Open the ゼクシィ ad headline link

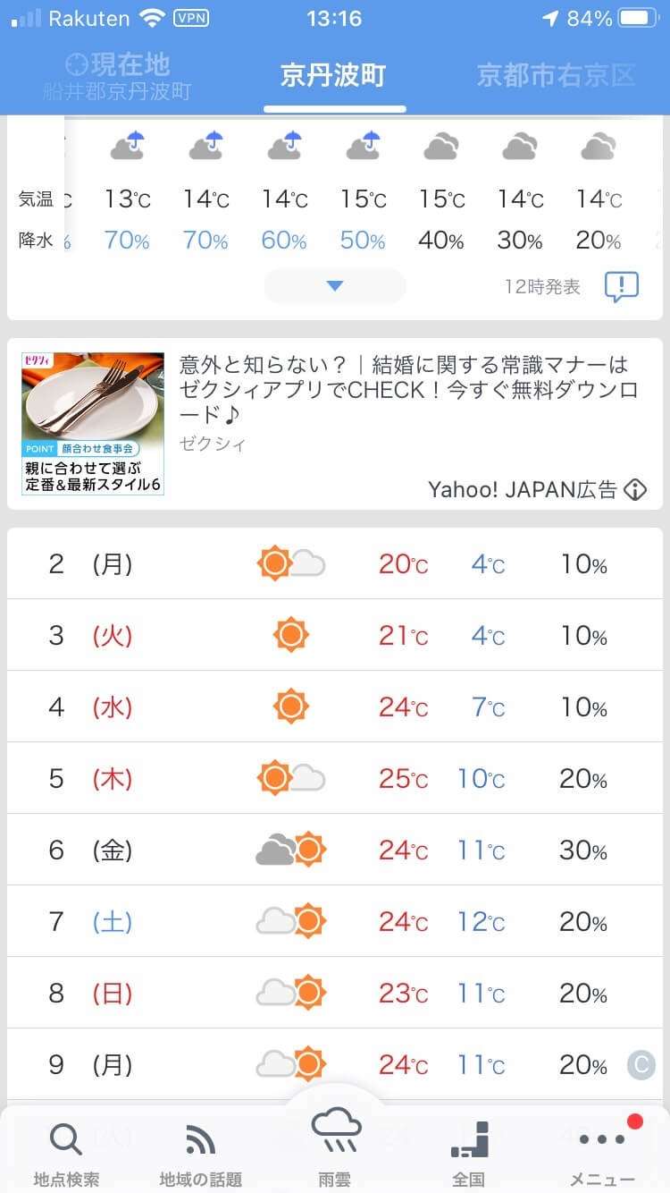[404, 389]
